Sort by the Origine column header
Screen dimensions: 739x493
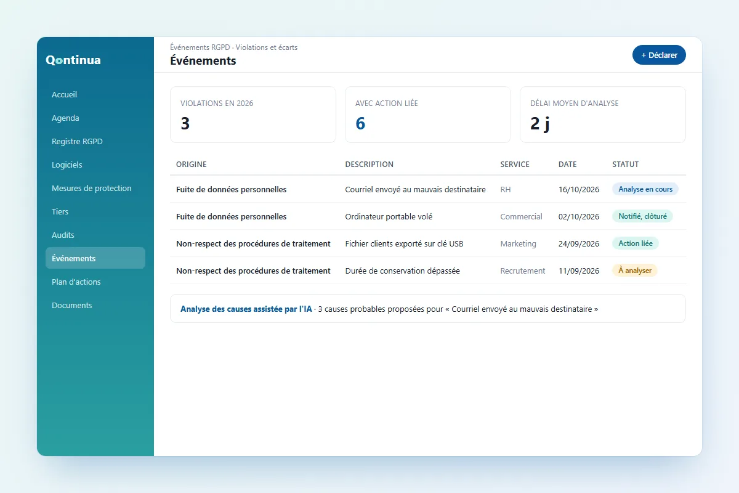[192, 165]
